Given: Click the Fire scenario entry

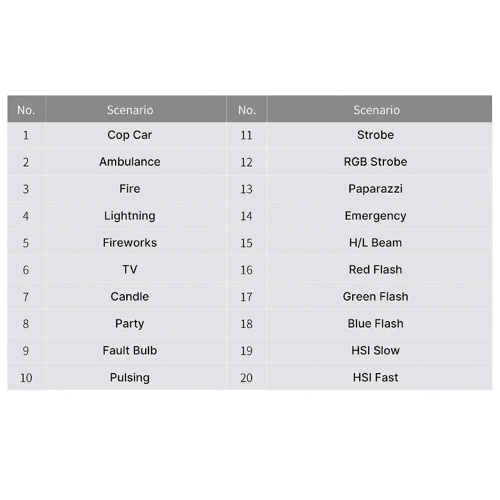Looking at the screenshot, I should pyautogui.click(x=129, y=189).
